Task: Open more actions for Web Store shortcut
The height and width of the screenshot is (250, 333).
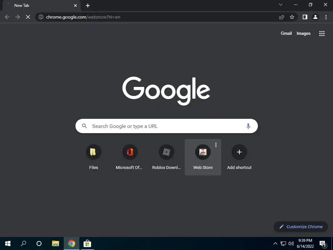Action: (216, 145)
